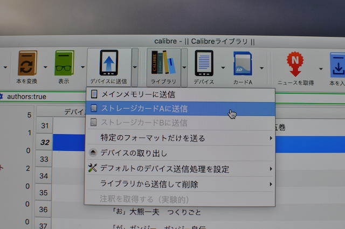
Task: Click the device icon beside メインメモリーに送信
Action: (94, 94)
